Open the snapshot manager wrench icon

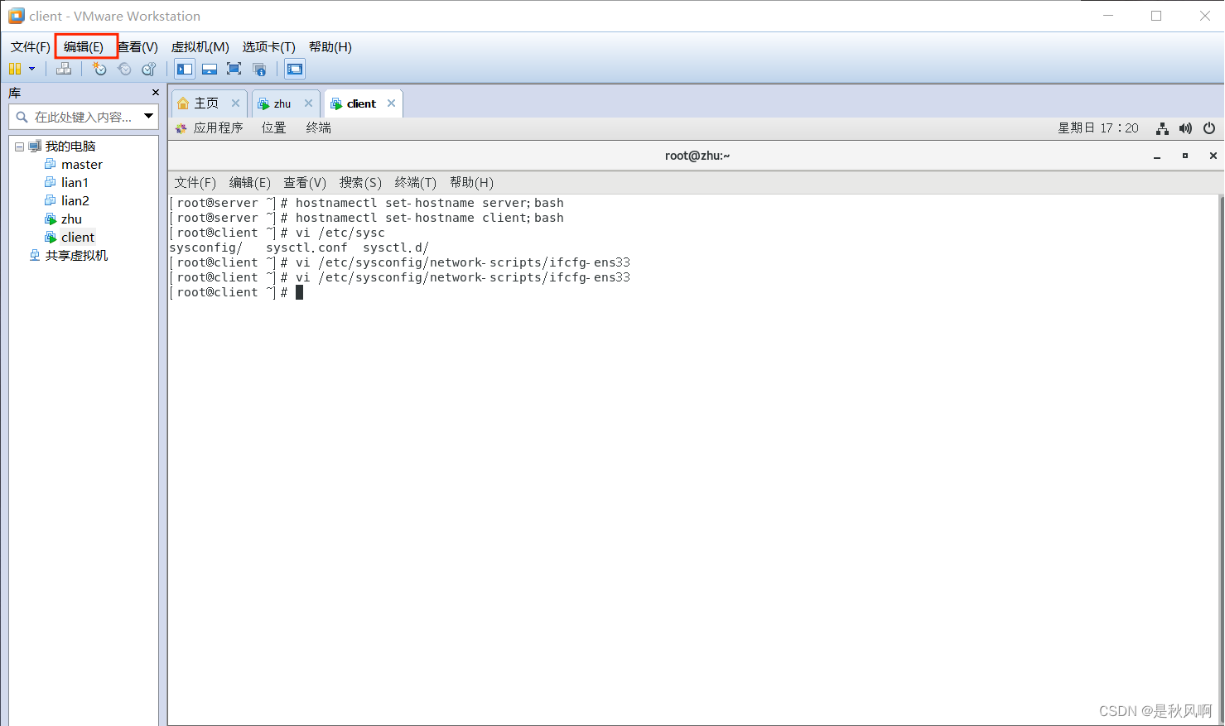click(x=149, y=69)
